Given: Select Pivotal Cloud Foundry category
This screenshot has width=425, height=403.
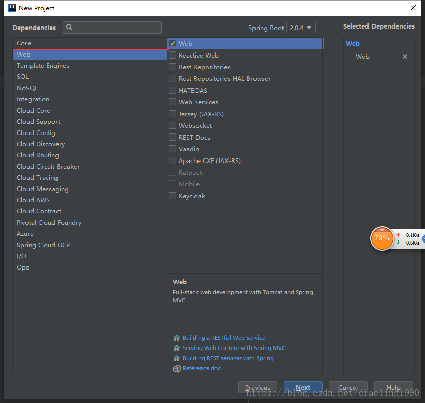Looking at the screenshot, I should tap(90, 223).
